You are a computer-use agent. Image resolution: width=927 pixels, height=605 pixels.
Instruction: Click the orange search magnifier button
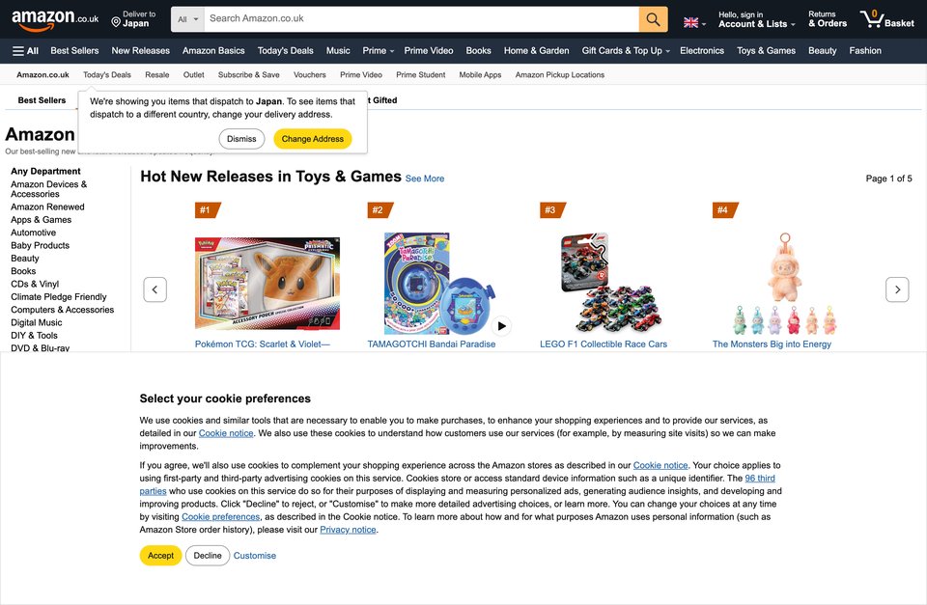pyautogui.click(x=653, y=19)
